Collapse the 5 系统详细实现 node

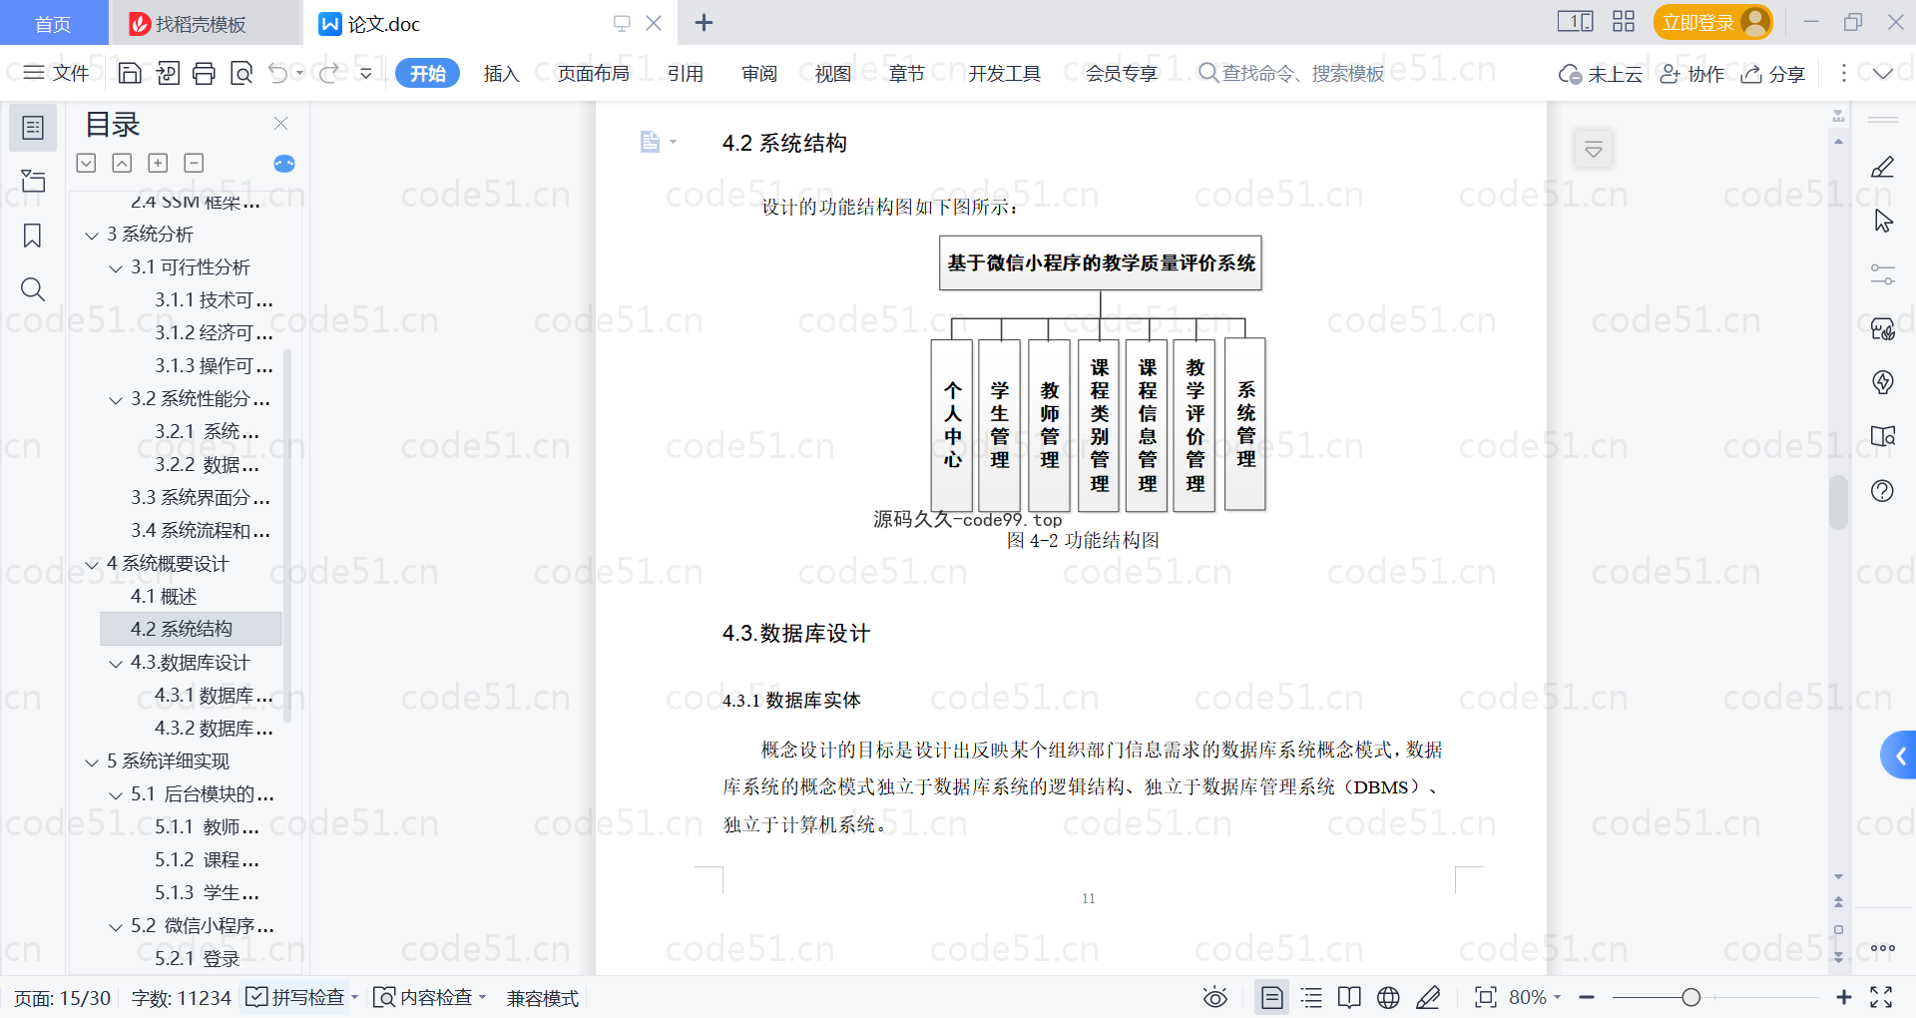click(92, 763)
